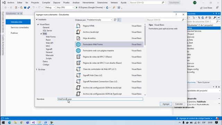Pick Página de vistas de MVC 5 (Razor) icon
This screenshot has height=125, width=222.
coord(78,57)
